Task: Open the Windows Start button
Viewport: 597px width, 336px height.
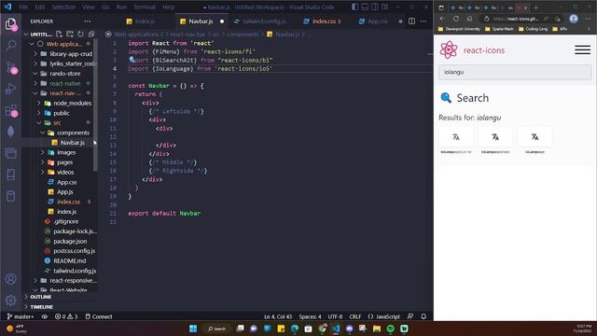Action: pyautogui.click(x=193, y=329)
